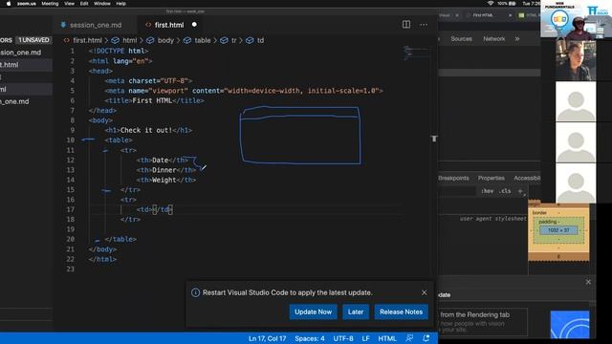
Task: Click LF end-of-line selector
Action: click(x=365, y=338)
